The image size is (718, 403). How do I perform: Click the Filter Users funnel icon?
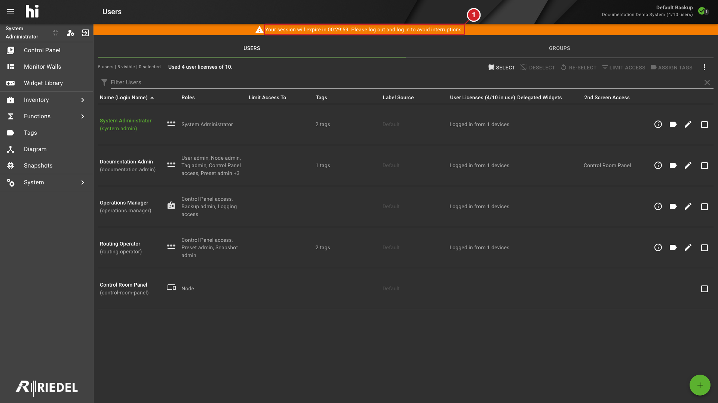(x=104, y=82)
